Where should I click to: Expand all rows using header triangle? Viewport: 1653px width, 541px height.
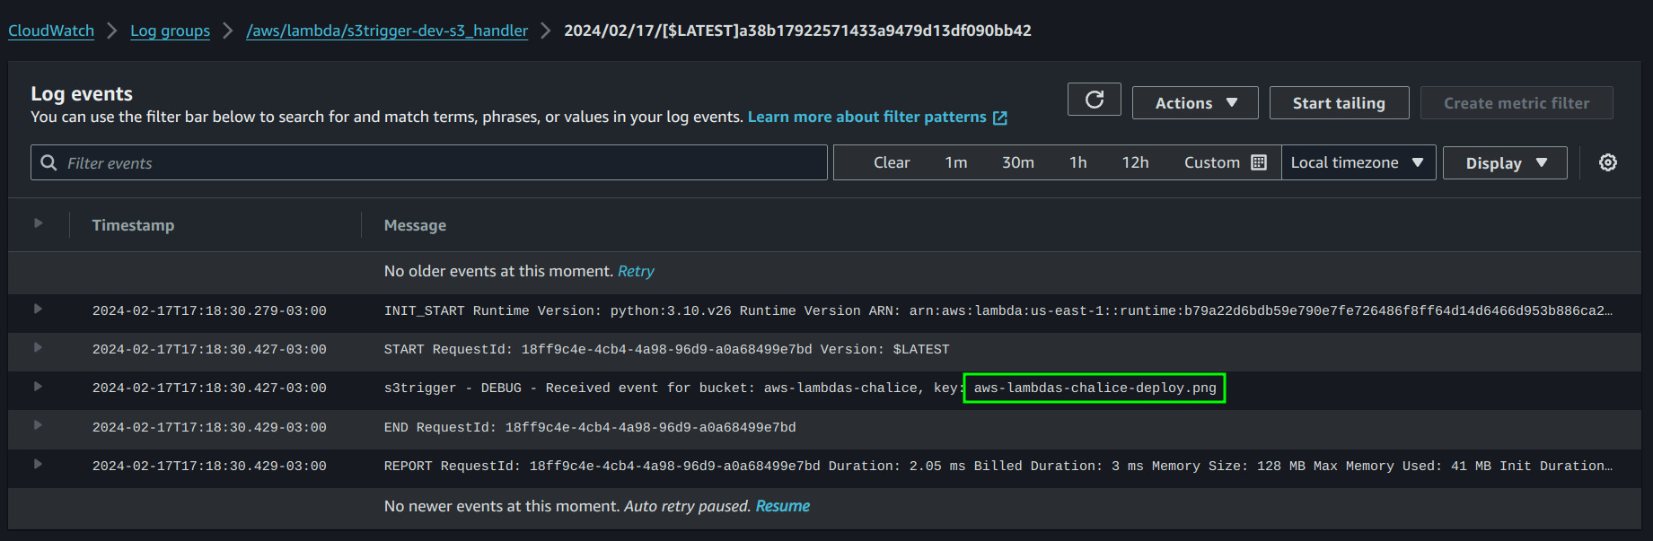(38, 223)
